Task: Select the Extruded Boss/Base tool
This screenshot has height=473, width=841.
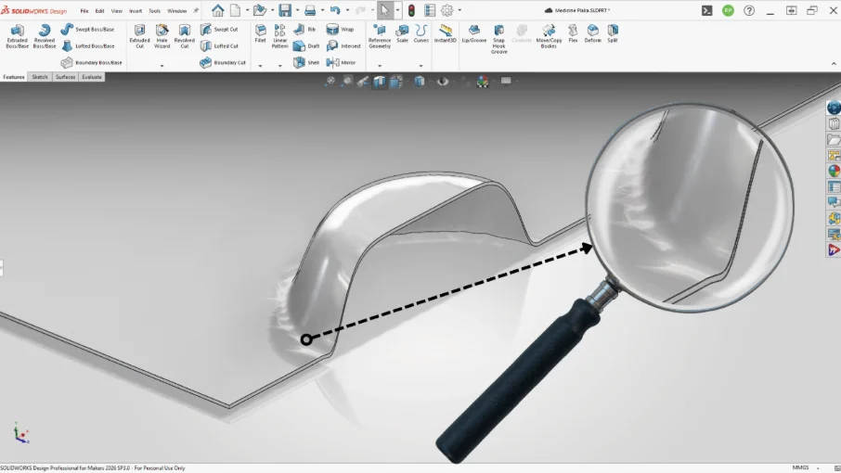Action: coord(17,36)
